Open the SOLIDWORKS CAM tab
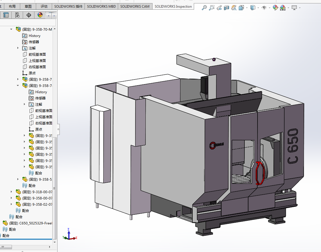This screenshot has width=321, height=252. (x=135, y=7)
